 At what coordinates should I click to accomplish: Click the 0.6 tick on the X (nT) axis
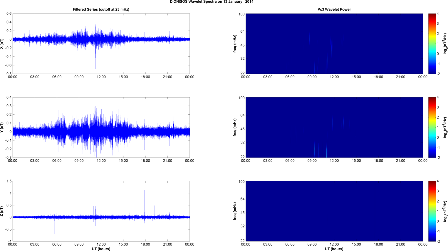(9, 14)
